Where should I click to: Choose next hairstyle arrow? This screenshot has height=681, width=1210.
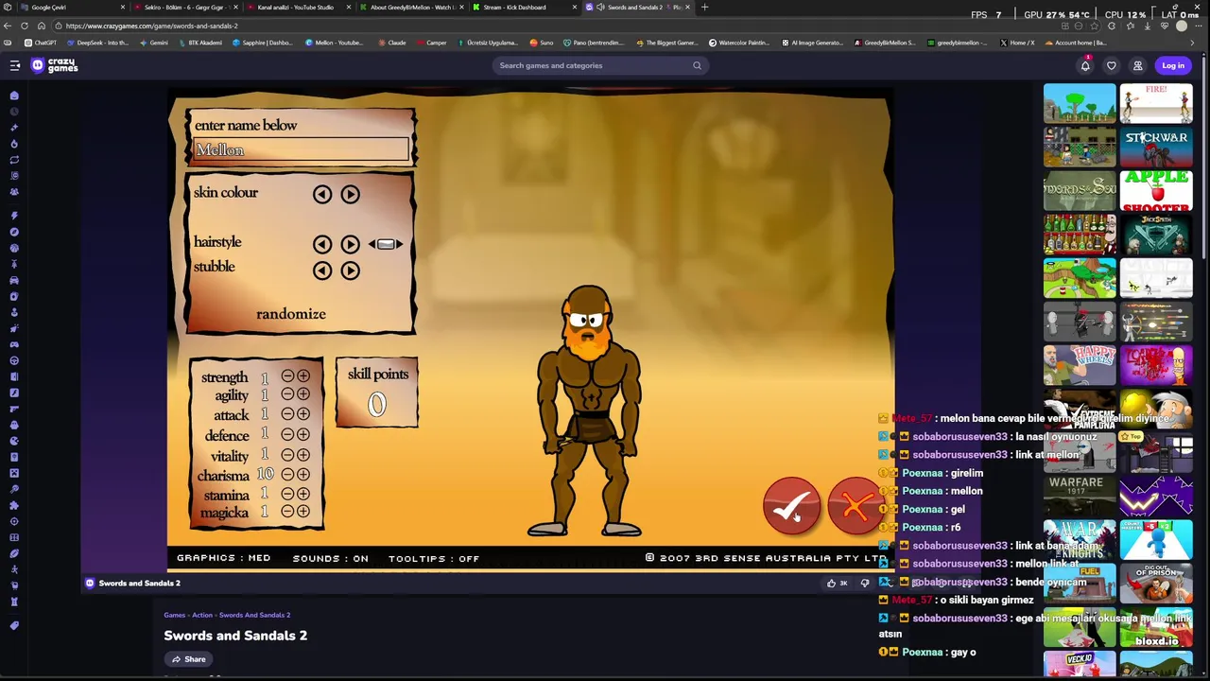point(350,244)
